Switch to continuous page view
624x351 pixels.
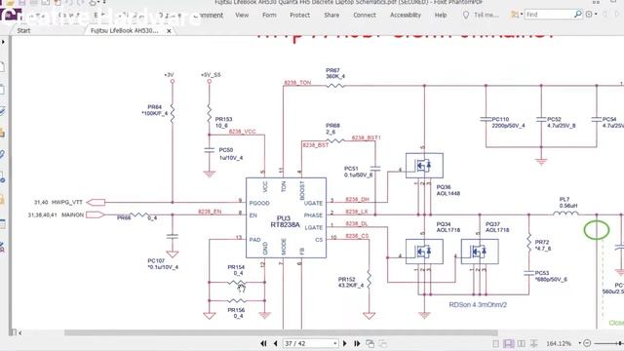tap(508, 343)
